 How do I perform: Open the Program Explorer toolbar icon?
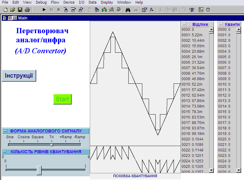pos(201,10)
